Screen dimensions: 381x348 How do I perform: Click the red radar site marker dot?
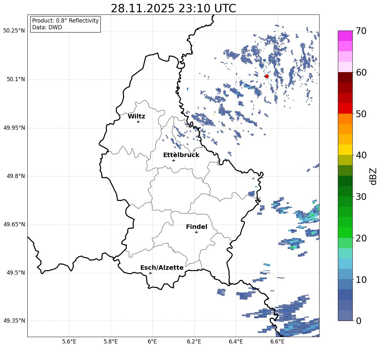266,76
